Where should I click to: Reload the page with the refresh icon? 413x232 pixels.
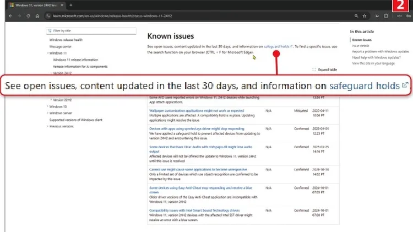coord(28,16)
